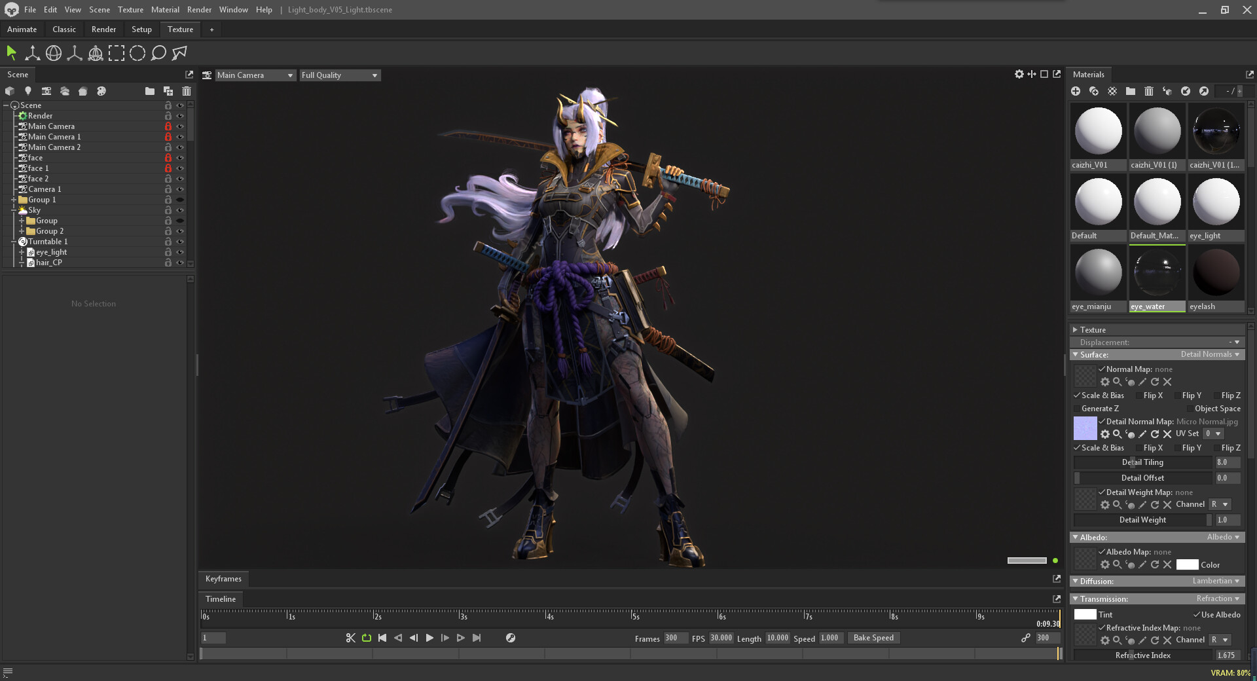1257x681 pixels.
Task: Add a new light to the scene
Action: click(x=27, y=91)
